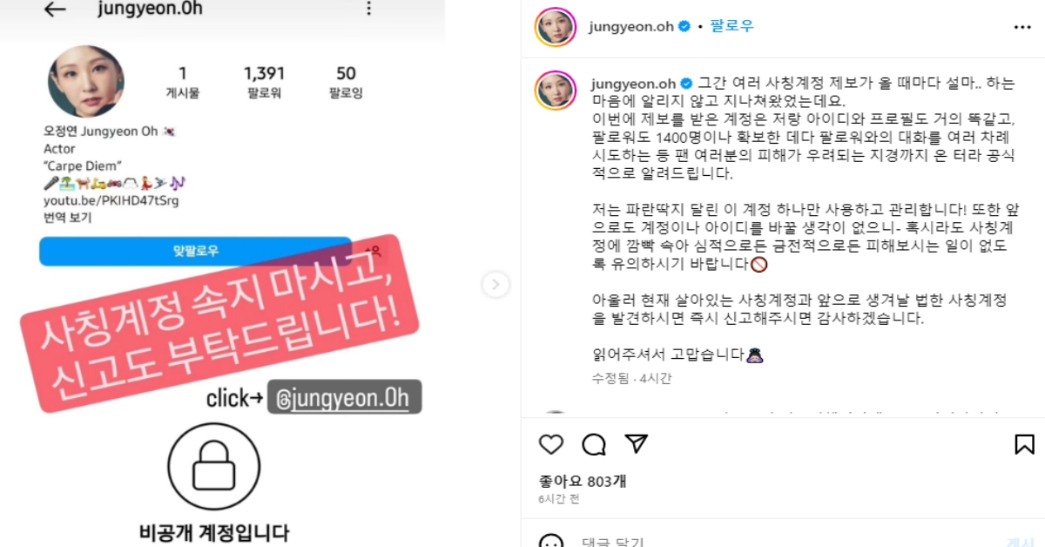Click 번역 보기 to translate the bio
1045x547 pixels.
(x=67, y=218)
